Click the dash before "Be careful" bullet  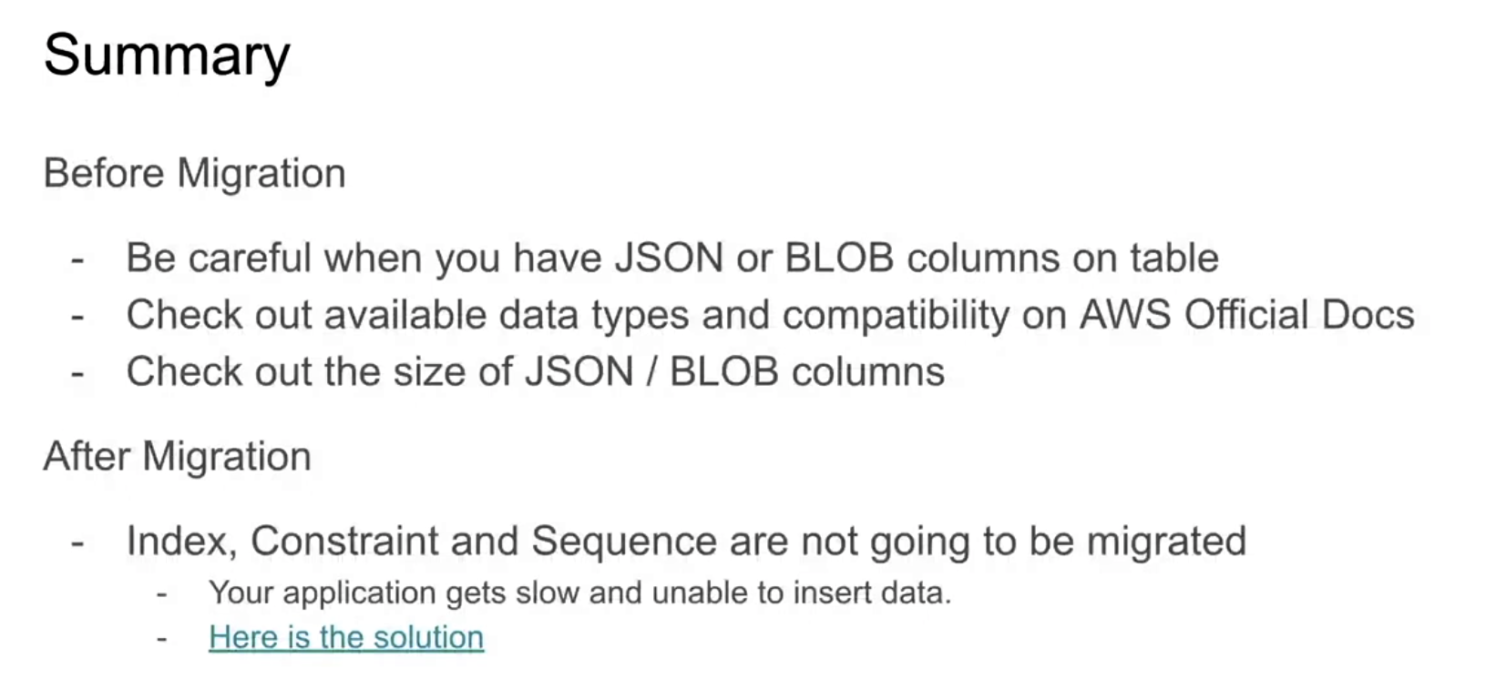(x=78, y=260)
